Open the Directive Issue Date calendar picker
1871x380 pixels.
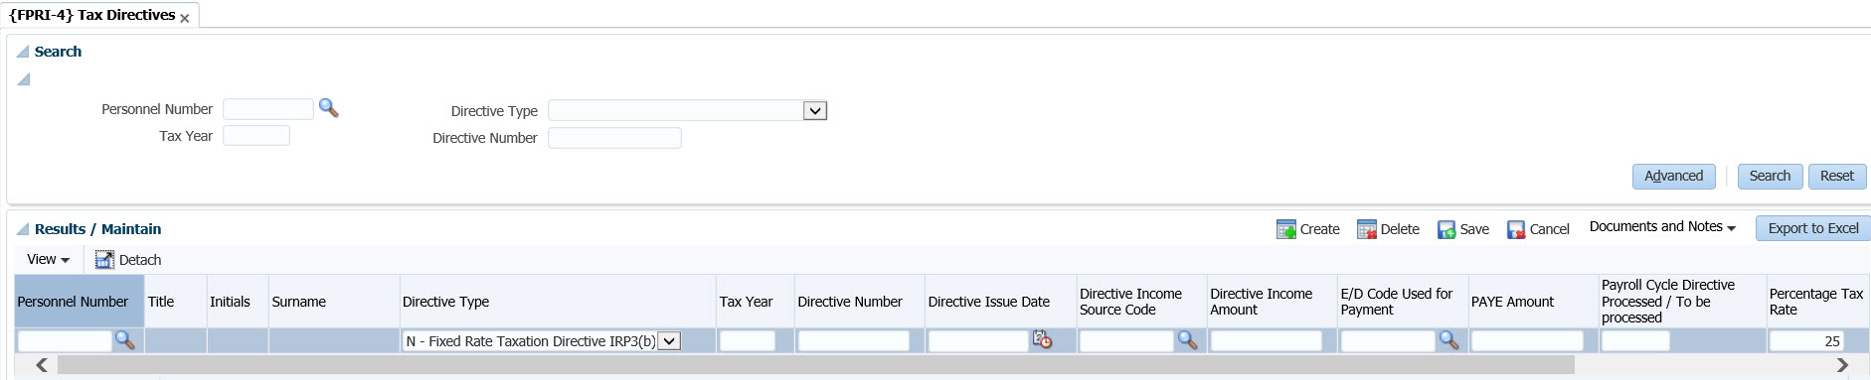click(1042, 340)
